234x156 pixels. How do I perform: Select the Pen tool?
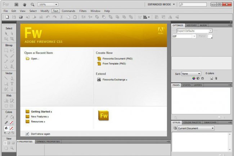(12, 78)
